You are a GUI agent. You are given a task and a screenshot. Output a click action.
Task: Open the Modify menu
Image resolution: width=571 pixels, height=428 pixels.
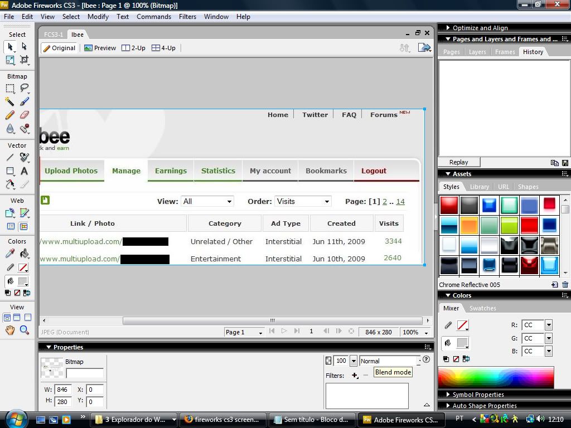click(98, 17)
